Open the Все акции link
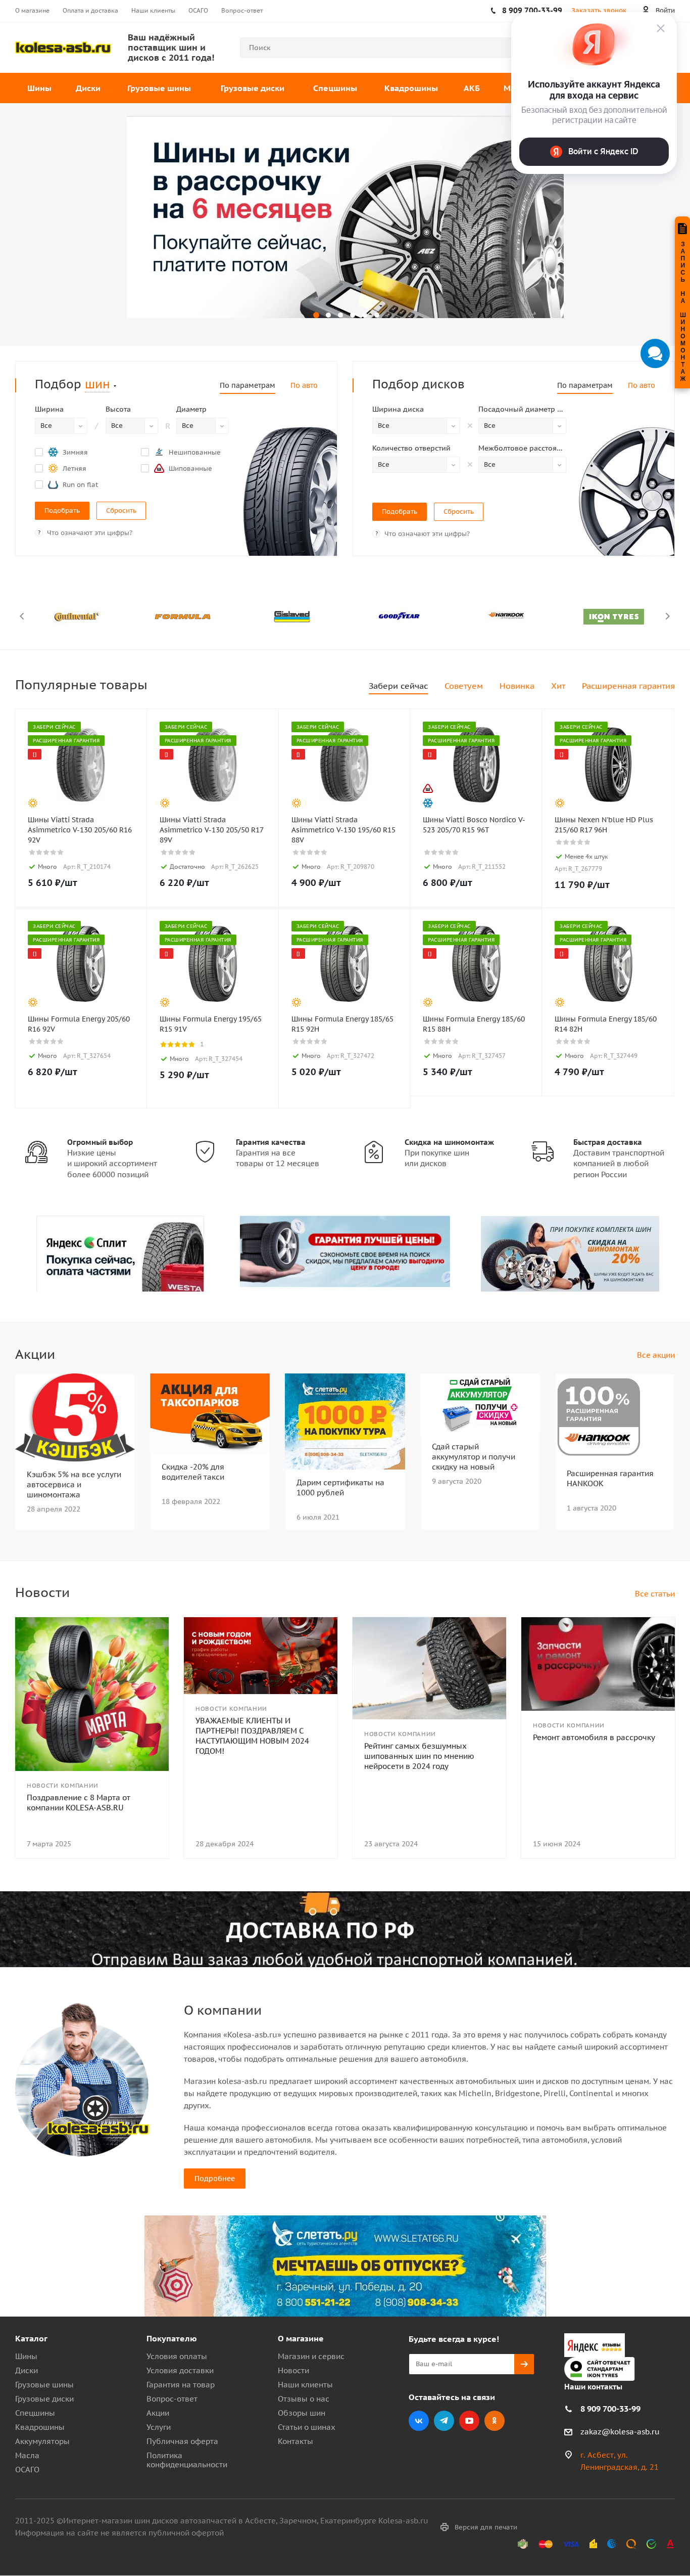 click(x=656, y=1355)
